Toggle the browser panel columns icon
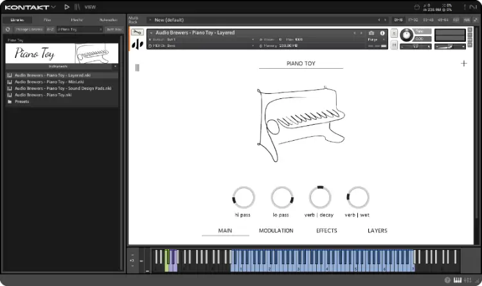The image size is (482, 286). (x=77, y=7)
